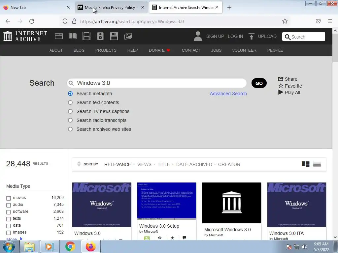
Task: Open the Software floppy disk icon
Action: click(x=114, y=36)
